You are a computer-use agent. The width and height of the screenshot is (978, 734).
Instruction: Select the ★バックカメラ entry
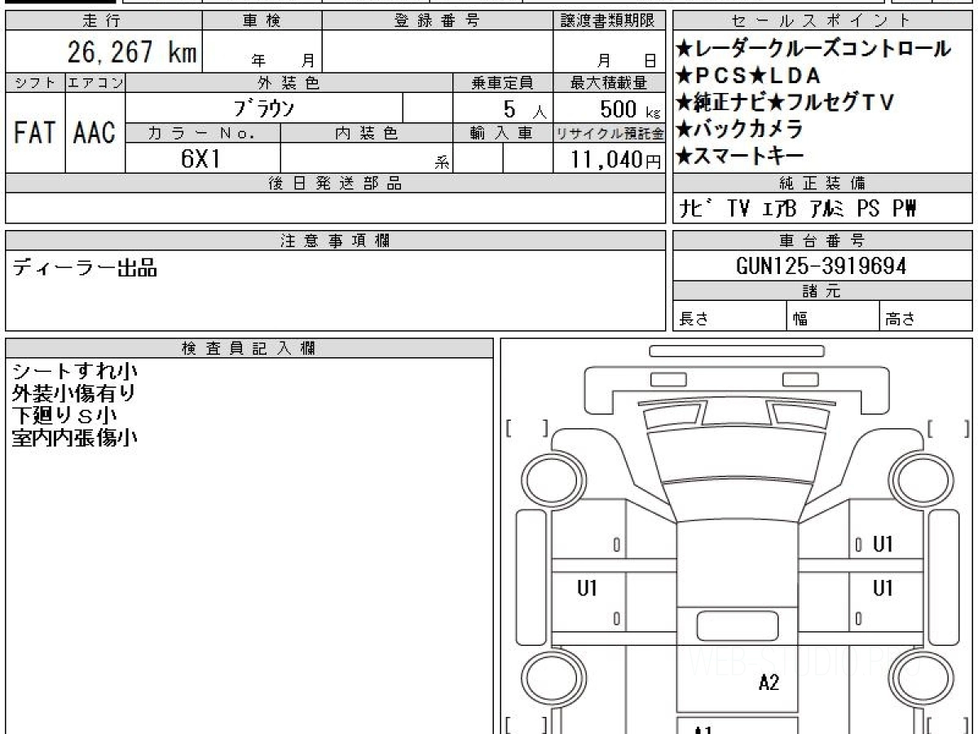[x=739, y=128]
